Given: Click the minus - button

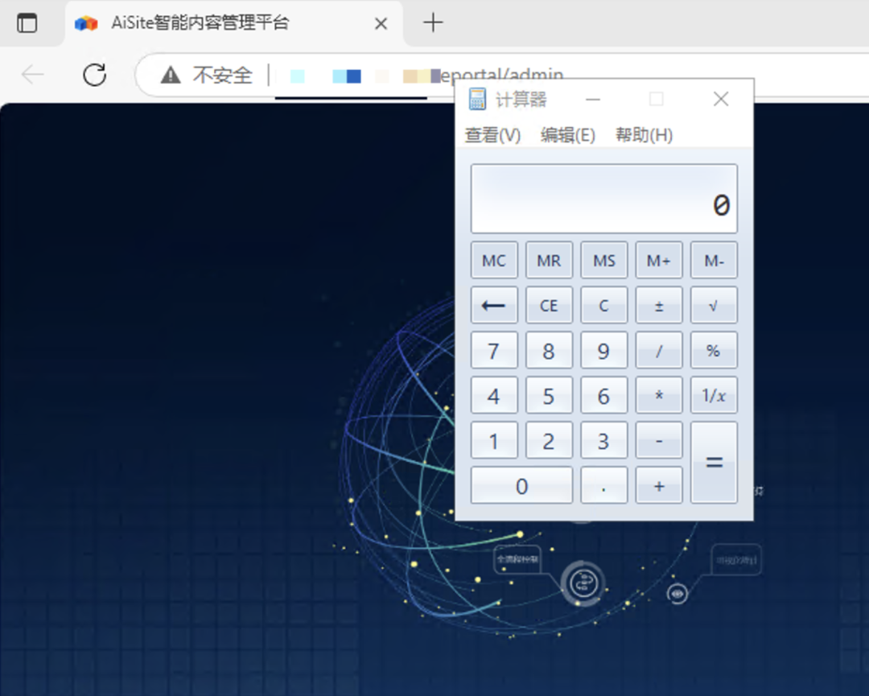Looking at the screenshot, I should 658,440.
